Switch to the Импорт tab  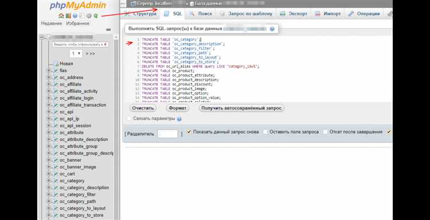pos(328,14)
